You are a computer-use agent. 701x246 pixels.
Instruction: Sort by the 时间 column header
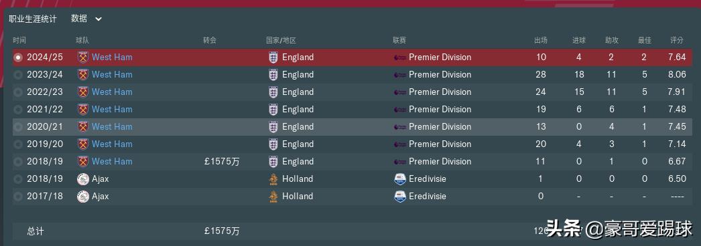coord(19,40)
